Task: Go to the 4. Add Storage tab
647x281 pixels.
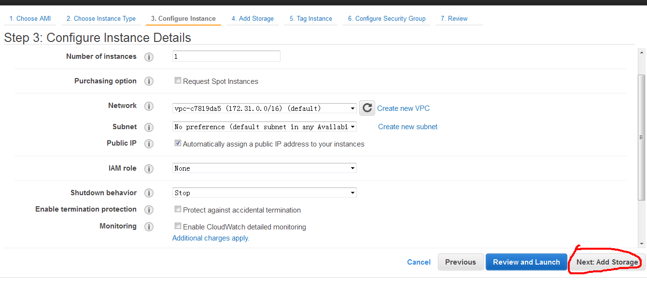Action: tap(253, 19)
